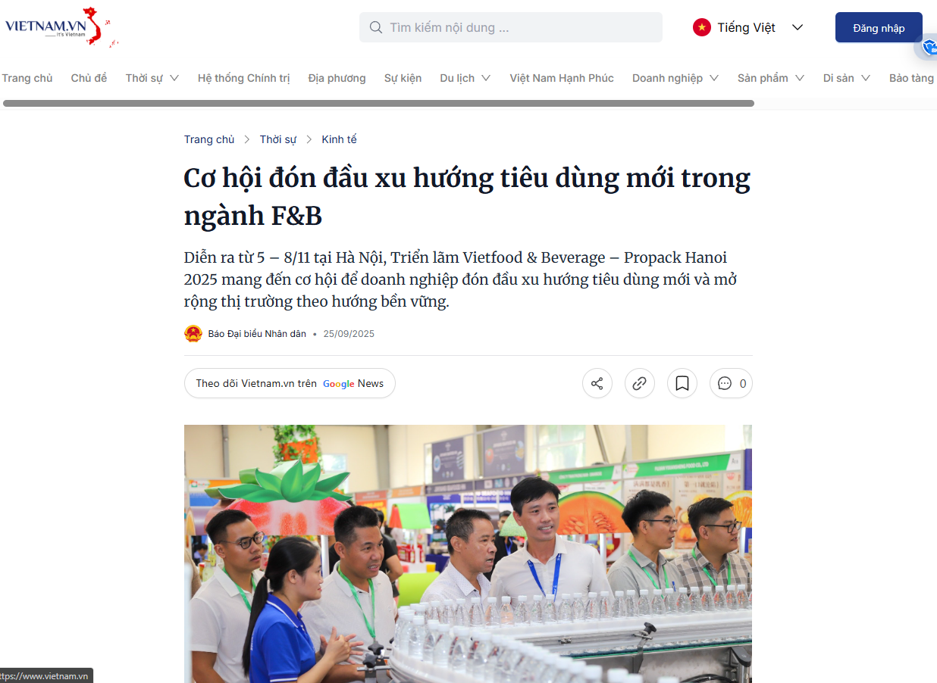Follow Vietnam.vn on Google News
The height and width of the screenshot is (683, 937).
point(290,383)
